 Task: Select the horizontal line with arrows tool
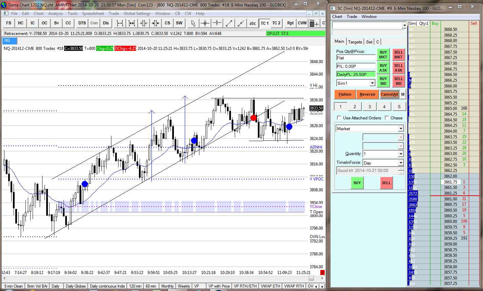[x=217, y=23]
